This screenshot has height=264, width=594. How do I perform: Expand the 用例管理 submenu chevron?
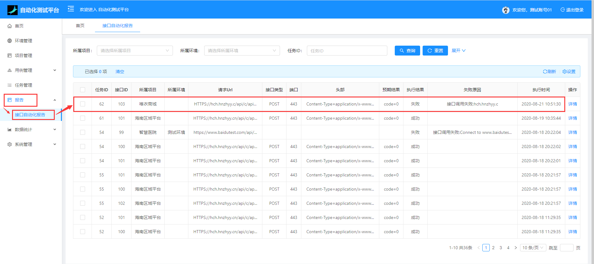[x=55, y=70]
